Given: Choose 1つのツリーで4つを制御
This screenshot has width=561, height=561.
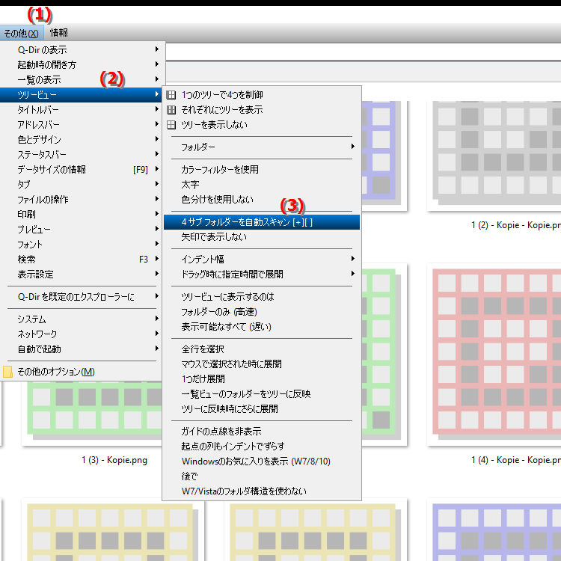Looking at the screenshot, I should click(262, 95).
